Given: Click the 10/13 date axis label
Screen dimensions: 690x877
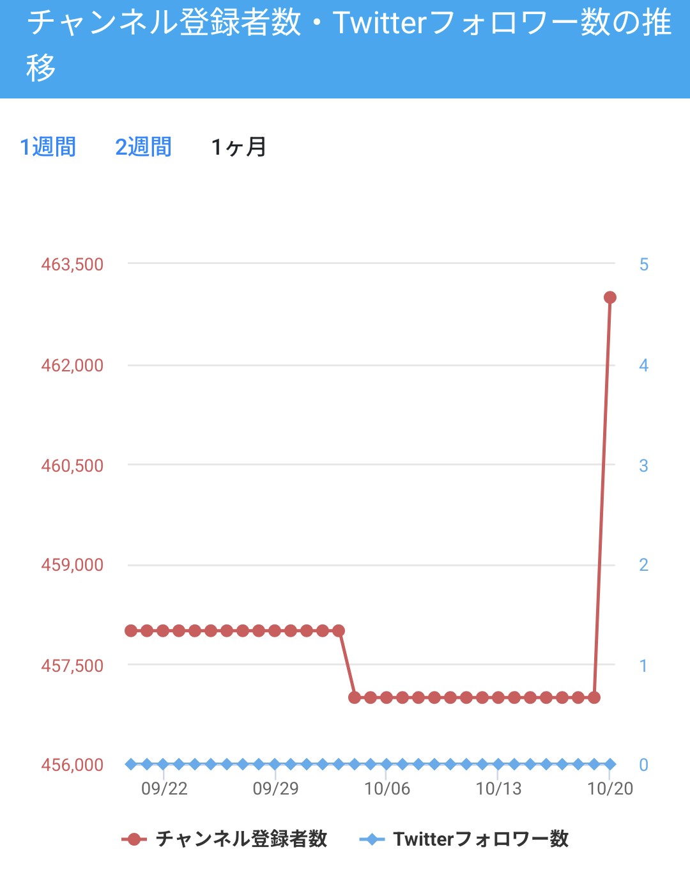Looking at the screenshot, I should [498, 789].
